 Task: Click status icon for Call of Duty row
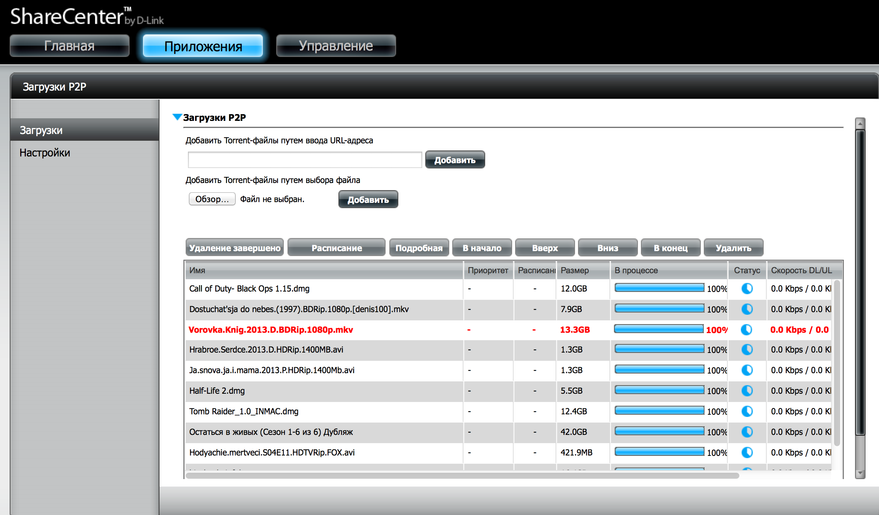pyautogui.click(x=747, y=289)
